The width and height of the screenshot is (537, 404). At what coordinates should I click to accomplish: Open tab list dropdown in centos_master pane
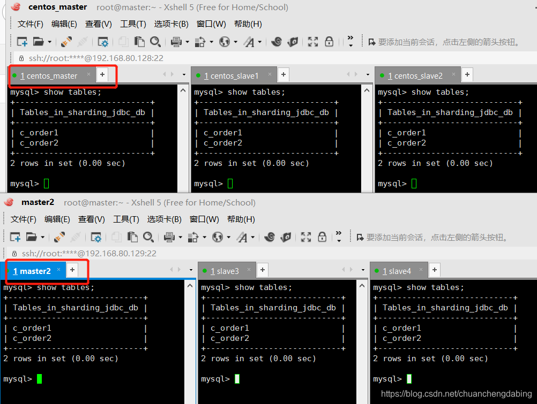tap(184, 74)
